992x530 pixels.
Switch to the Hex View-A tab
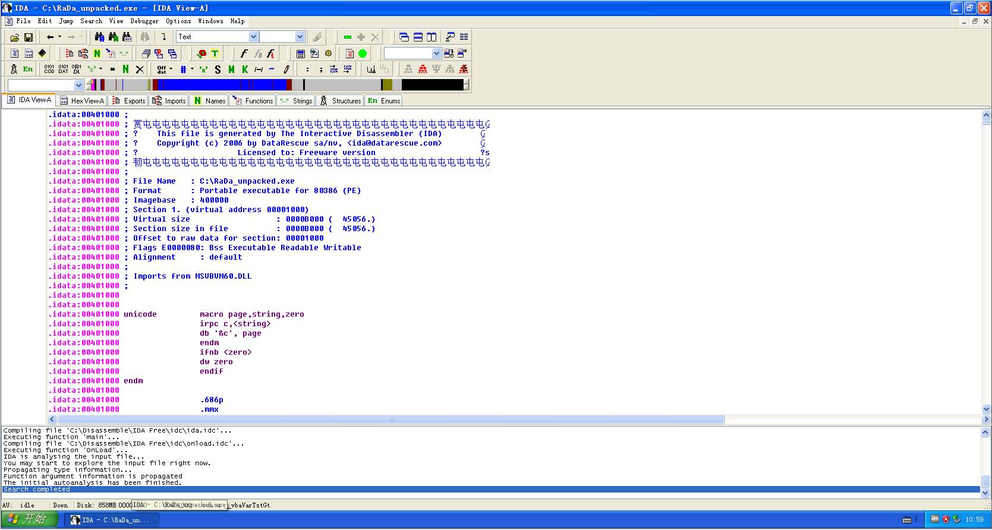coord(82,101)
